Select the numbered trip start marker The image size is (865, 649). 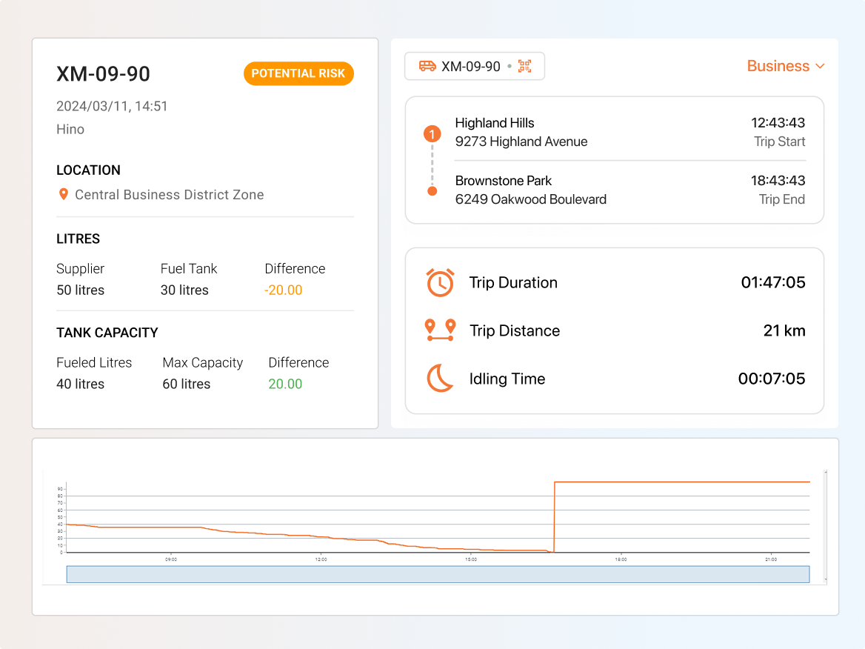[x=432, y=134]
